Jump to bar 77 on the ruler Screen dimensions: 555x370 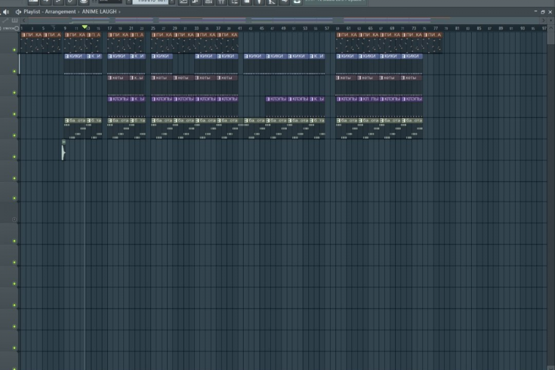tap(435, 28)
